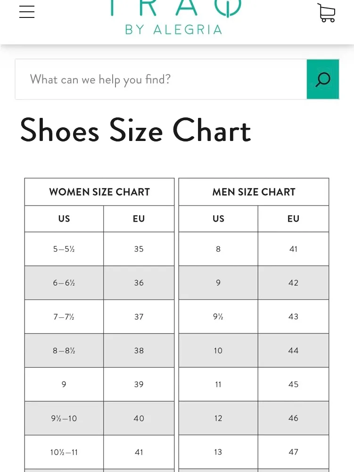Screen dimensions: 354x472
Task: Select women's US size 8–8½ cell
Action: [x=64, y=350]
